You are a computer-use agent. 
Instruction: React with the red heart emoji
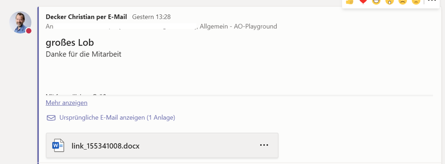click(363, 1)
